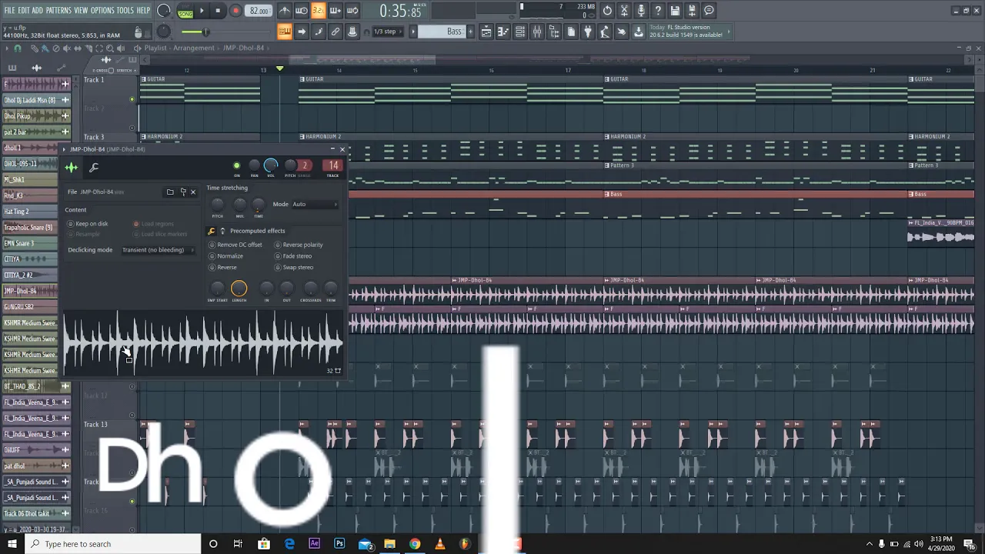Toggle the 3.2.1 countdown before recording icon
Image resolution: width=985 pixels, height=554 pixels.
[x=318, y=11]
